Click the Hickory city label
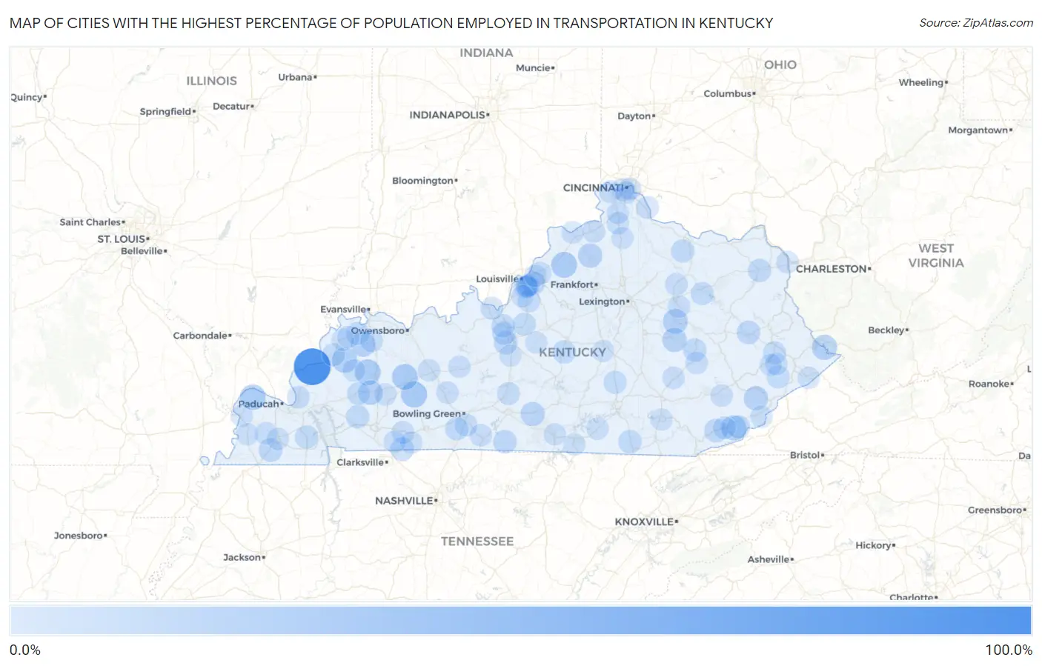 (x=874, y=545)
